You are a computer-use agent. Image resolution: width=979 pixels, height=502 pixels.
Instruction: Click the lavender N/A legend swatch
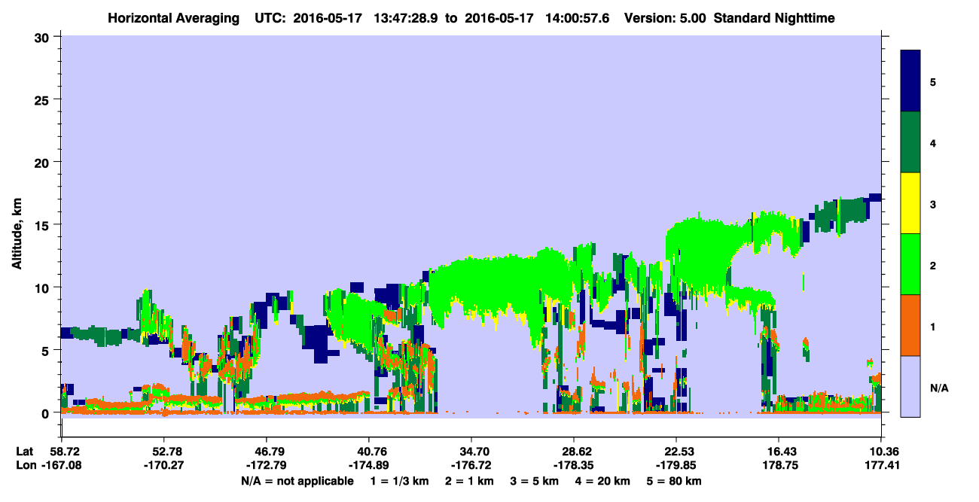[910, 386]
